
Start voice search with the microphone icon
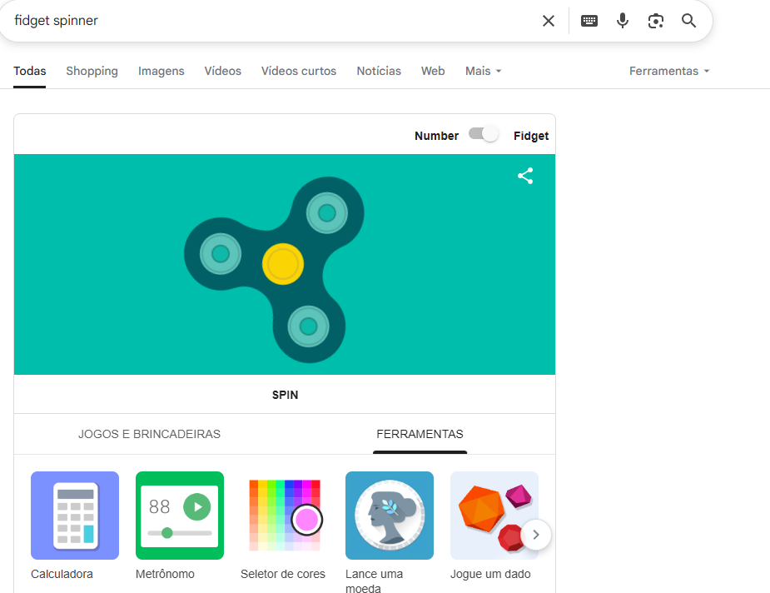click(622, 21)
